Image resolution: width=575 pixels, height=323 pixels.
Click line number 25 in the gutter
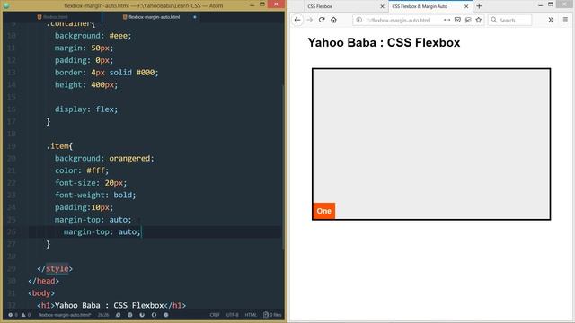point(12,220)
